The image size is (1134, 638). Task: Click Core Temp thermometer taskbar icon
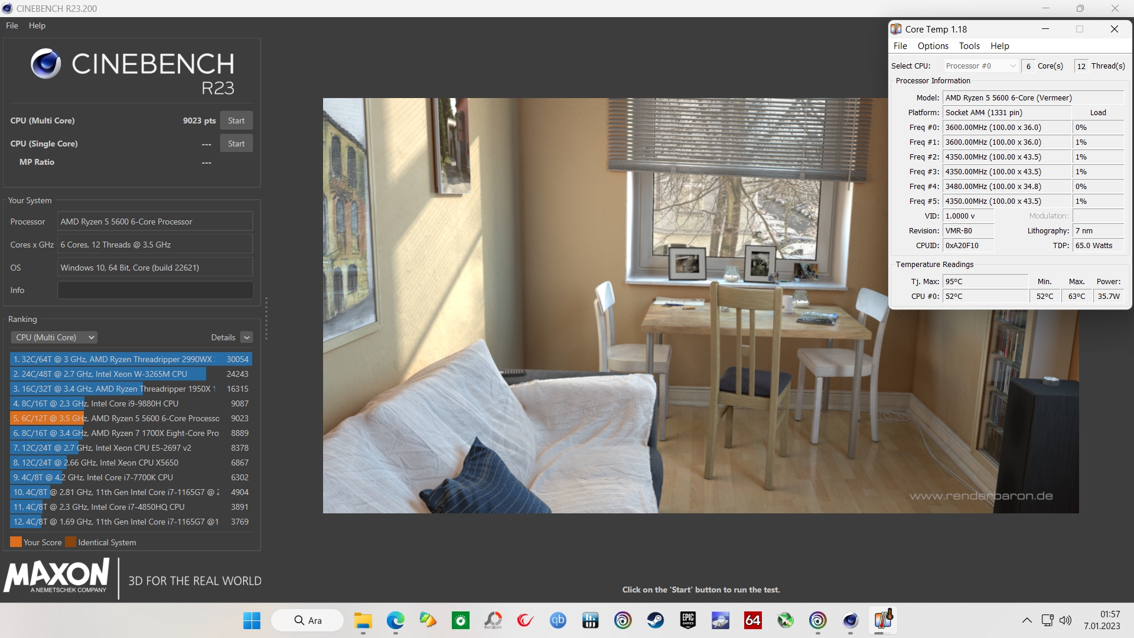[882, 620]
